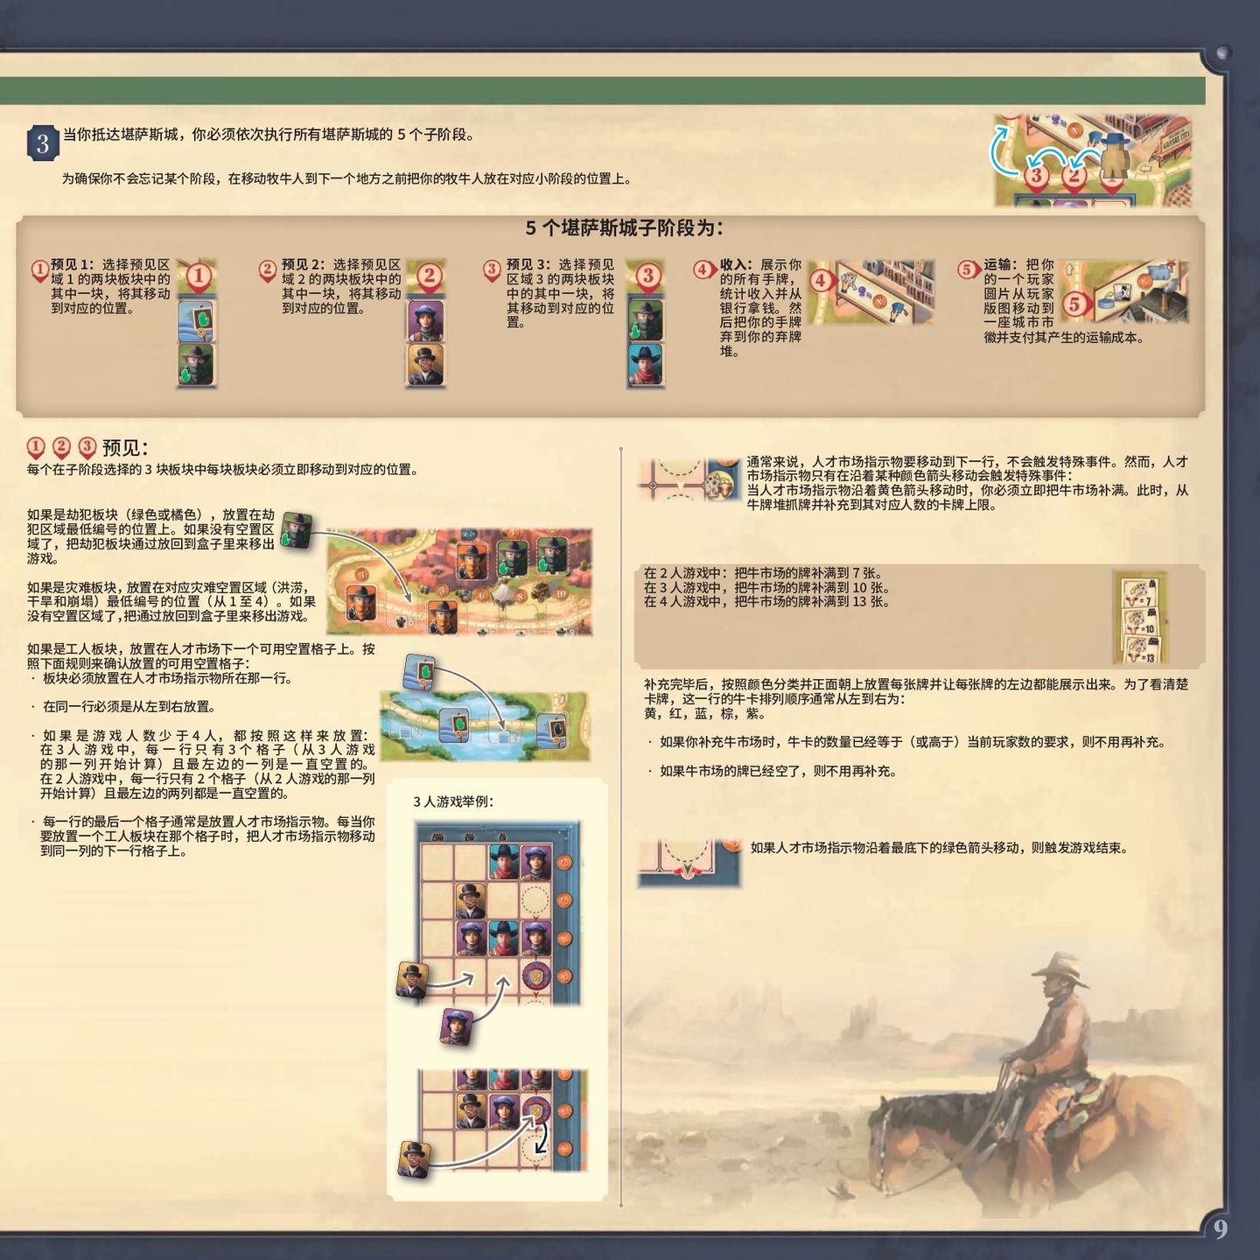Open the cattle market card limits illustration
This screenshot has height=1260, width=1260.
(x=1141, y=617)
